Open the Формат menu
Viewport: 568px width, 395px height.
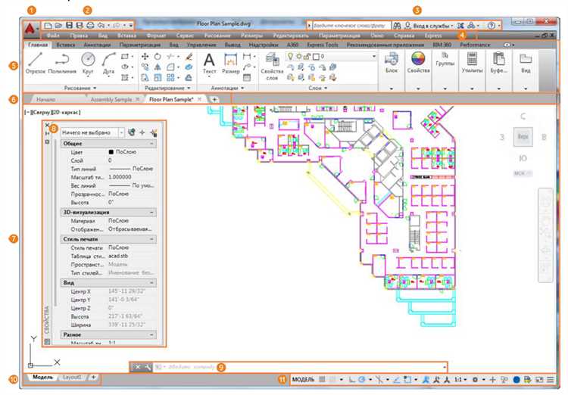[156, 36]
